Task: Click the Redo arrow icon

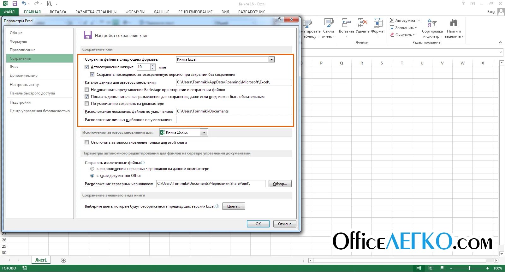Action: pos(36,3)
